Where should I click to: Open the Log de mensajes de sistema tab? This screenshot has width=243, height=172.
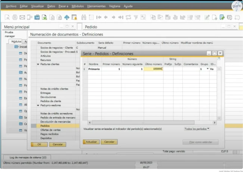(28, 157)
